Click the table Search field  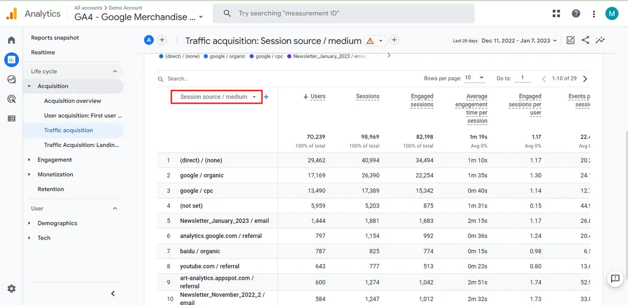click(x=177, y=78)
